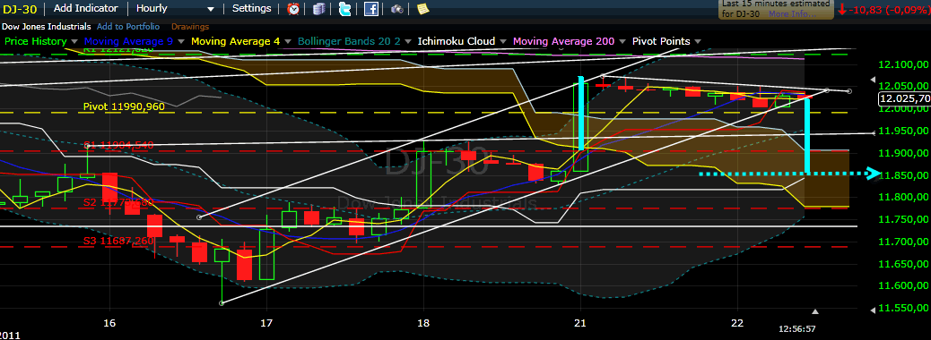Select the Price History indicator label

[x=36, y=41]
